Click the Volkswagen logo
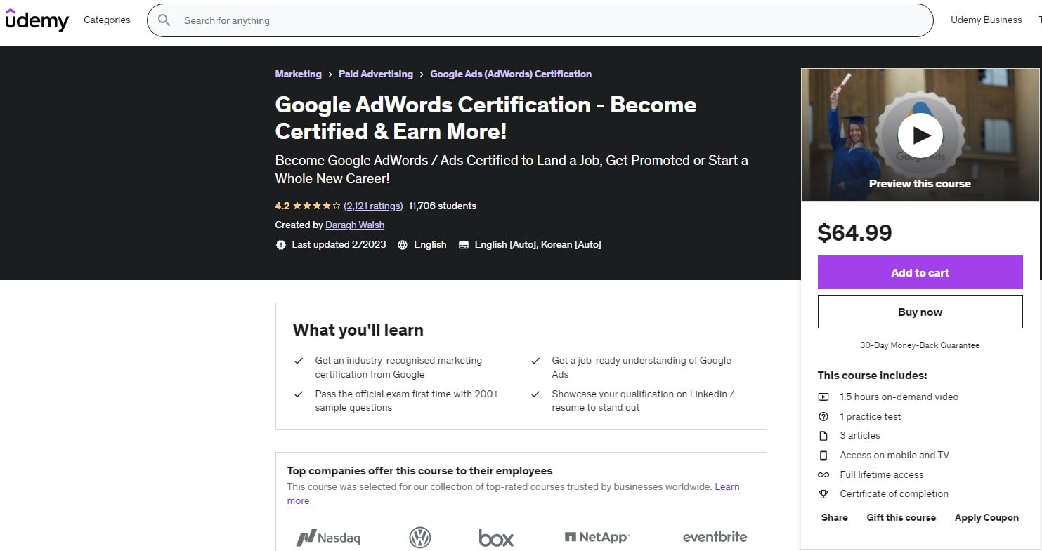This screenshot has width=1042, height=551. point(420,538)
